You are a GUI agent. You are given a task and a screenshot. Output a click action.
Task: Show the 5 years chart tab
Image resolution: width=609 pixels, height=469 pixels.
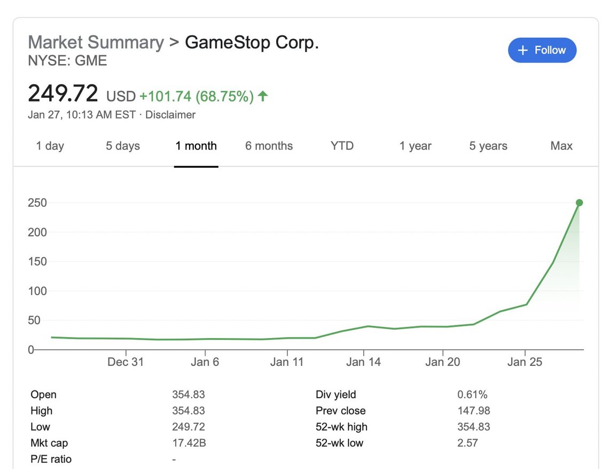[488, 146]
